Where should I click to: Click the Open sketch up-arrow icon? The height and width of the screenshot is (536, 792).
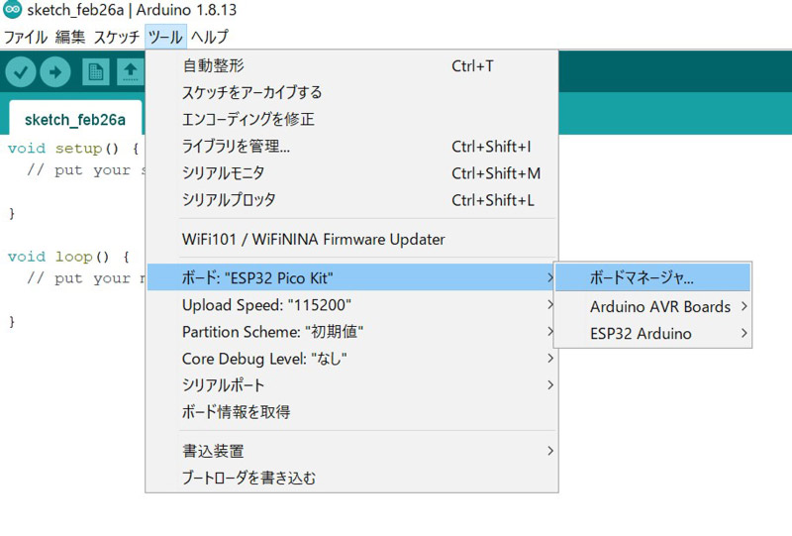click(x=131, y=72)
